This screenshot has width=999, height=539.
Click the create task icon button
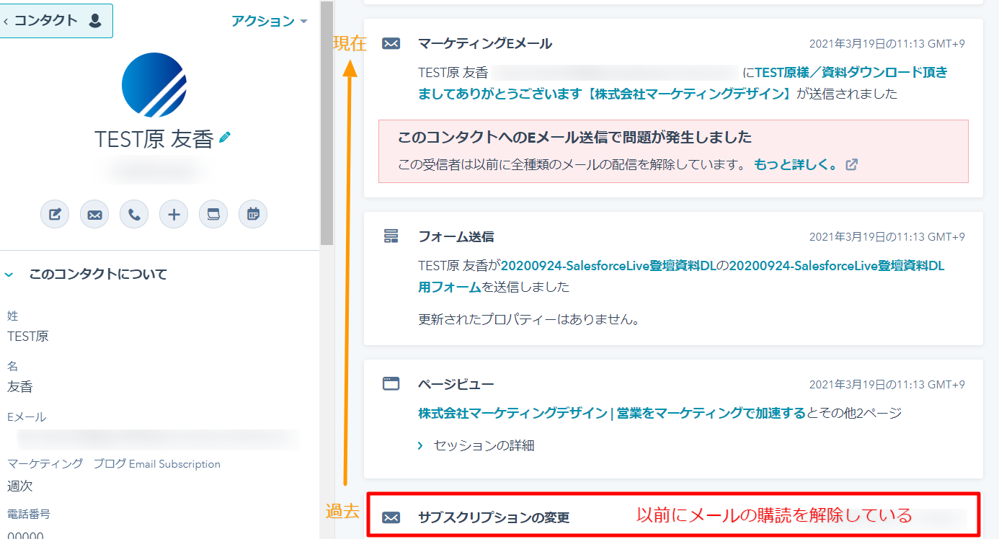pyautogui.click(x=213, y=214)
